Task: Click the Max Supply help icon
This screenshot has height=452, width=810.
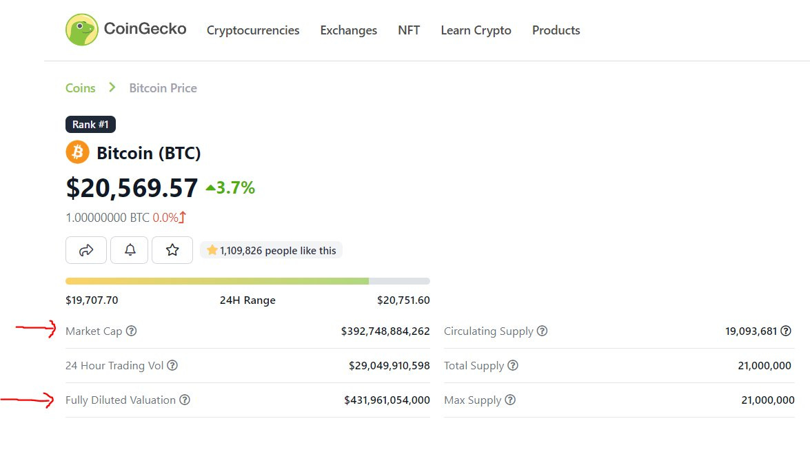Action: (x=510, y=400)
